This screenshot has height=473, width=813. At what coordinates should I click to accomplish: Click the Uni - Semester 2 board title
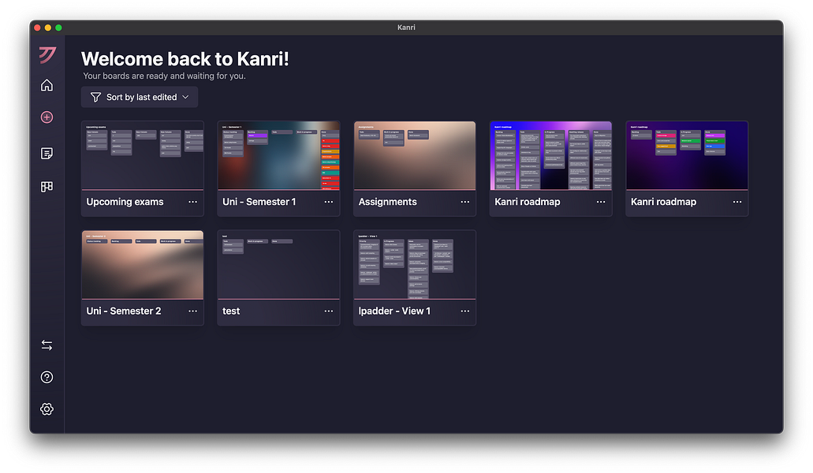pos(124,311)
